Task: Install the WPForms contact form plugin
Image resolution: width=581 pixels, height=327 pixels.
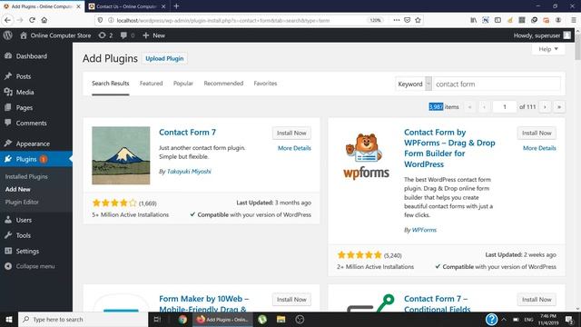Action: [x=537, y=134]
